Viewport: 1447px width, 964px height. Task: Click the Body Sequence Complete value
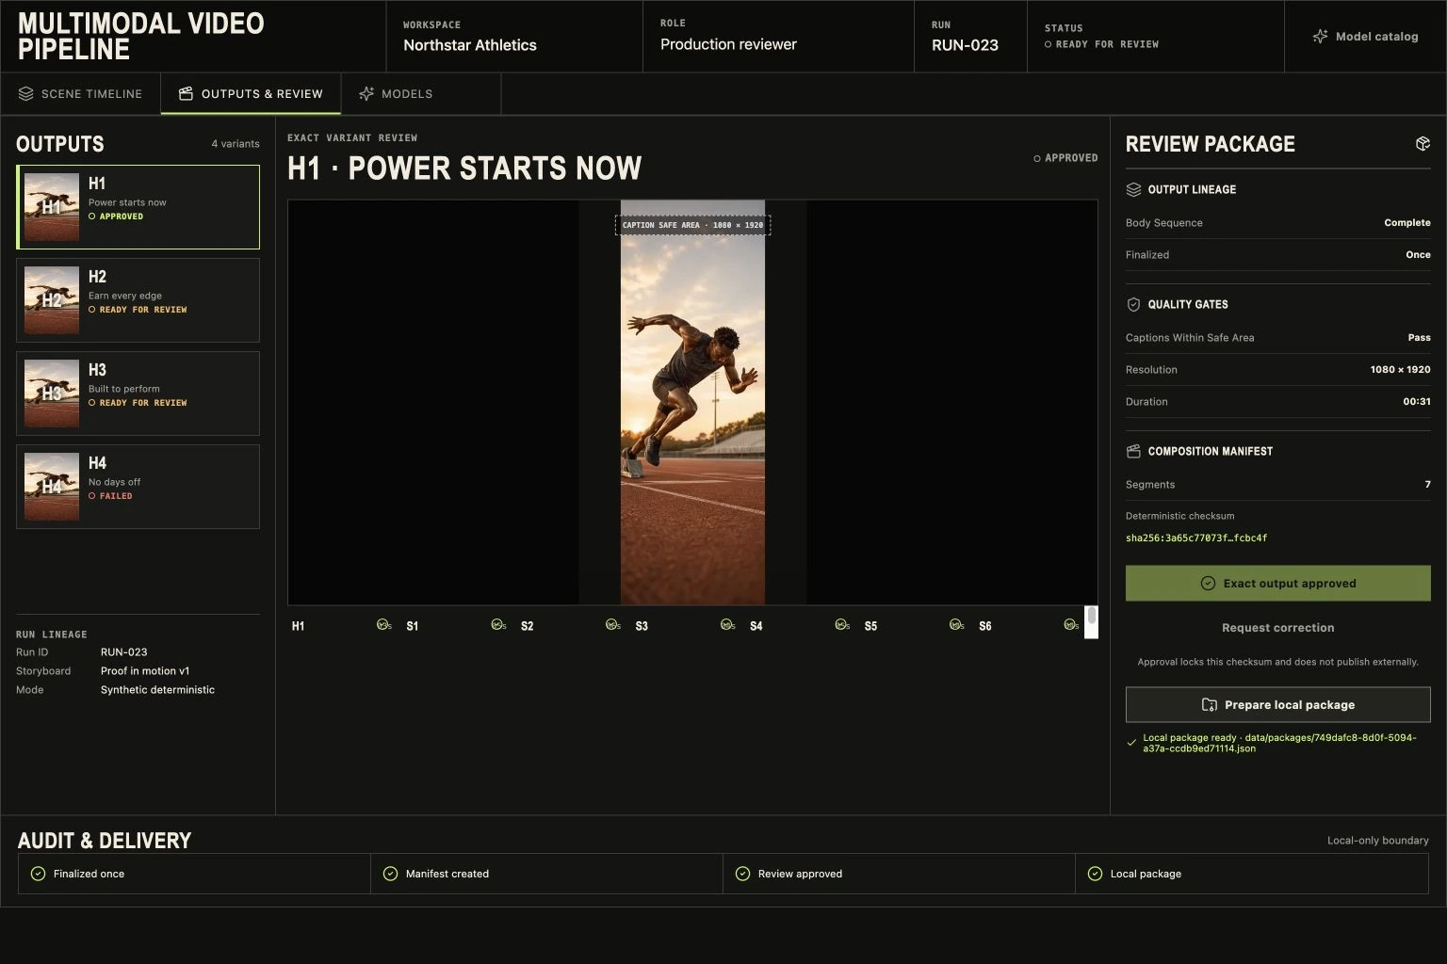(x=1407, y=223)
